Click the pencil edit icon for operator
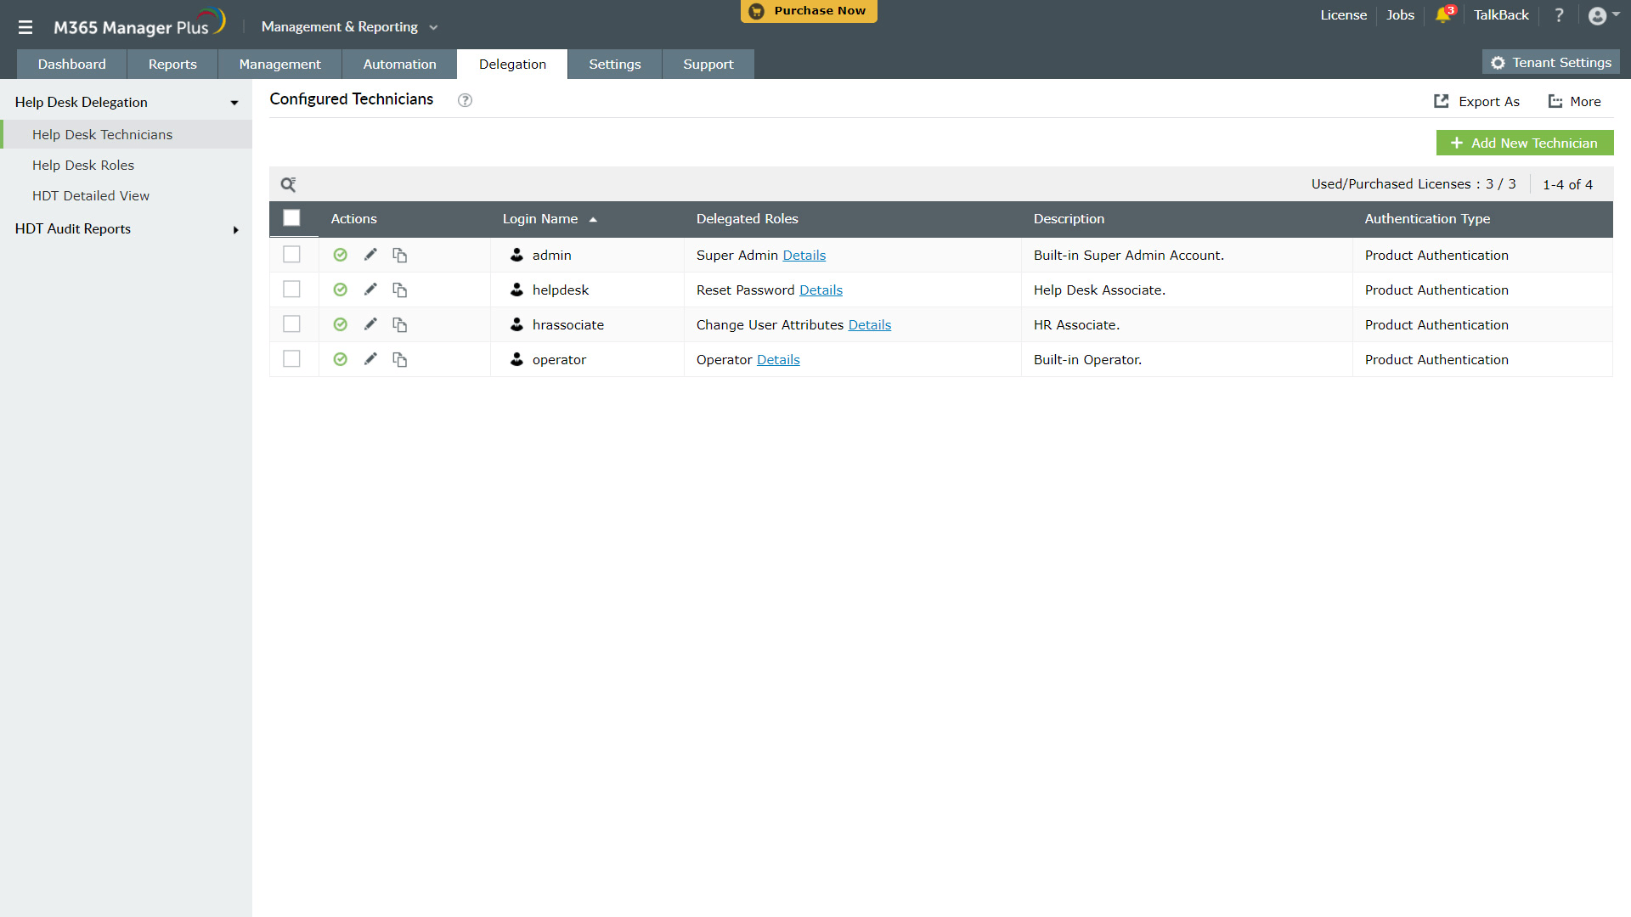1631x917 pixels. 370,359
